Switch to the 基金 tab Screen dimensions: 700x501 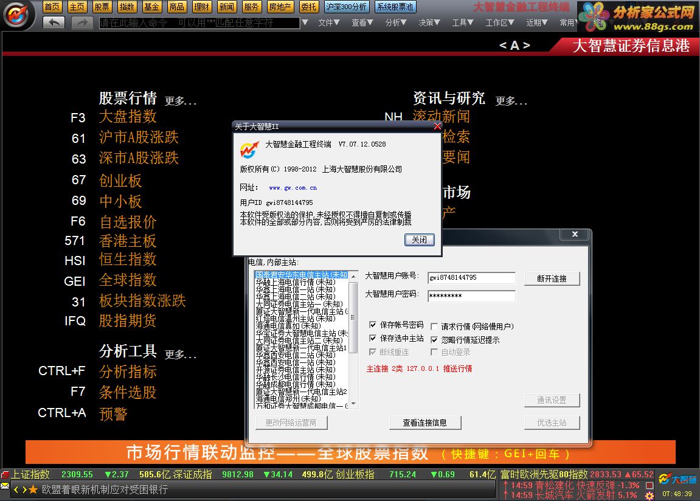pos(152,7)
